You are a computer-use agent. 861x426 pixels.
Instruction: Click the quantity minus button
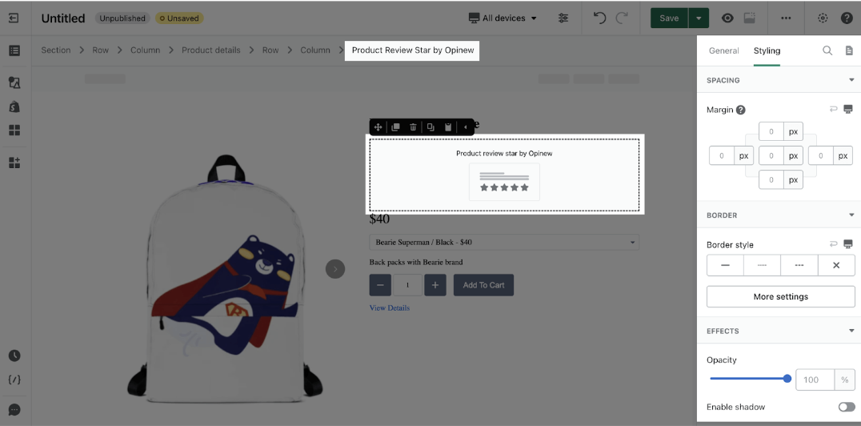coord(380,285)
